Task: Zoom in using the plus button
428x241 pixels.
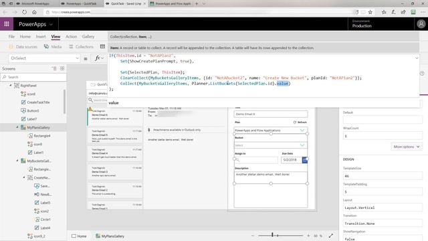Action: [308, 236]
